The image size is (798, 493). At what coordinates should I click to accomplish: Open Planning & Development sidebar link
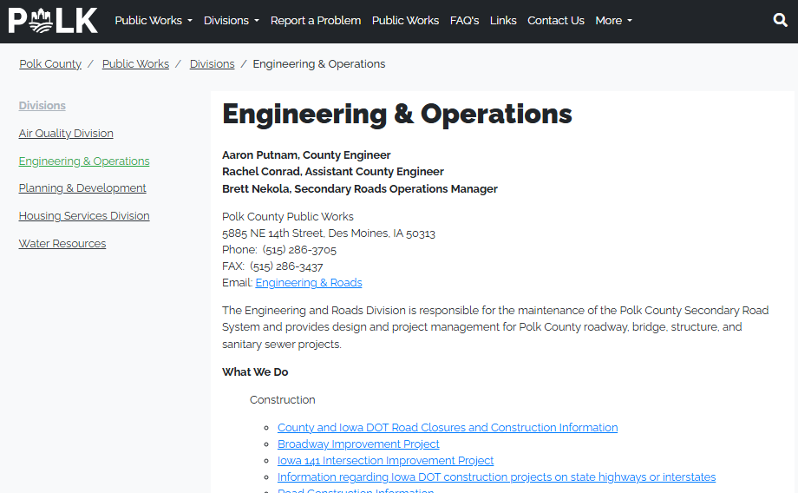coord(82,188)
